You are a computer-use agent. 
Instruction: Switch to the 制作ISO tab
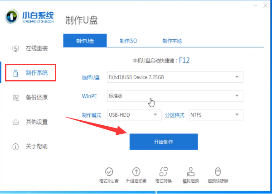coord(128,41)
